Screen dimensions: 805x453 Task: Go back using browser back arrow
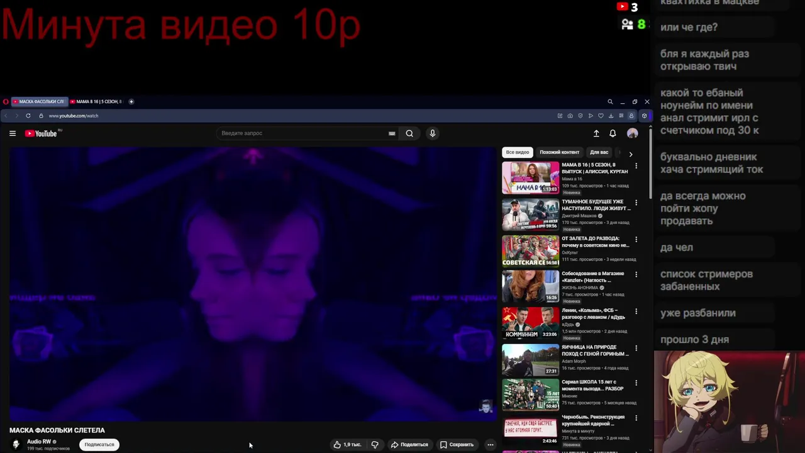[x=6, y=116]
